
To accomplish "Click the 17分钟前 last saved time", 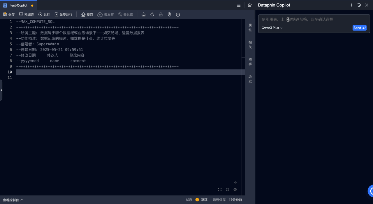I will coord(235,200).
